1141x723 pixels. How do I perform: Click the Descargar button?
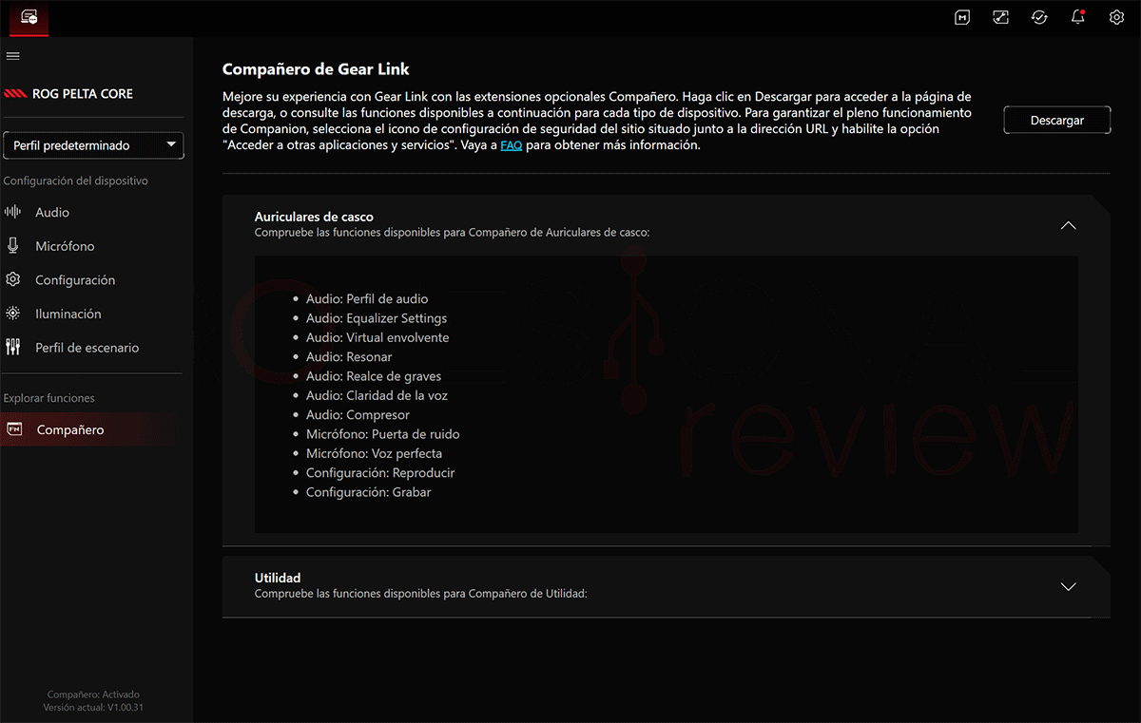pyautogui.click(x=1057, y=121)
